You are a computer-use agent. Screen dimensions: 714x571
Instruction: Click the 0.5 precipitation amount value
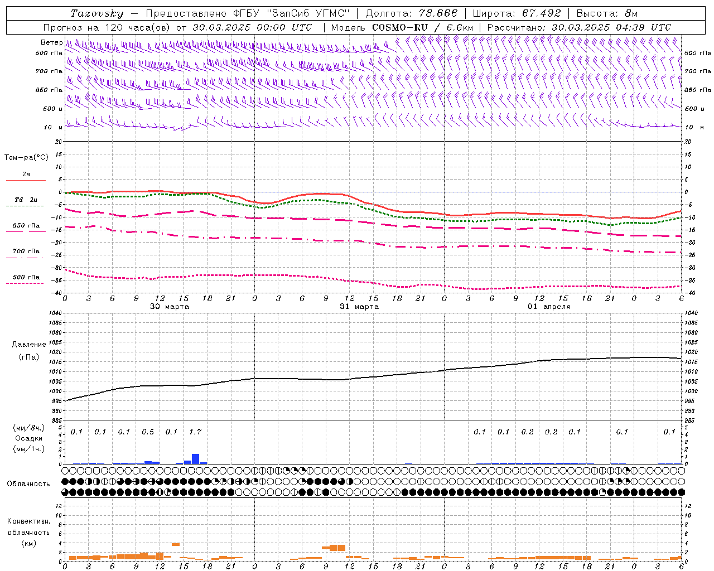click(x=148, y=432)
